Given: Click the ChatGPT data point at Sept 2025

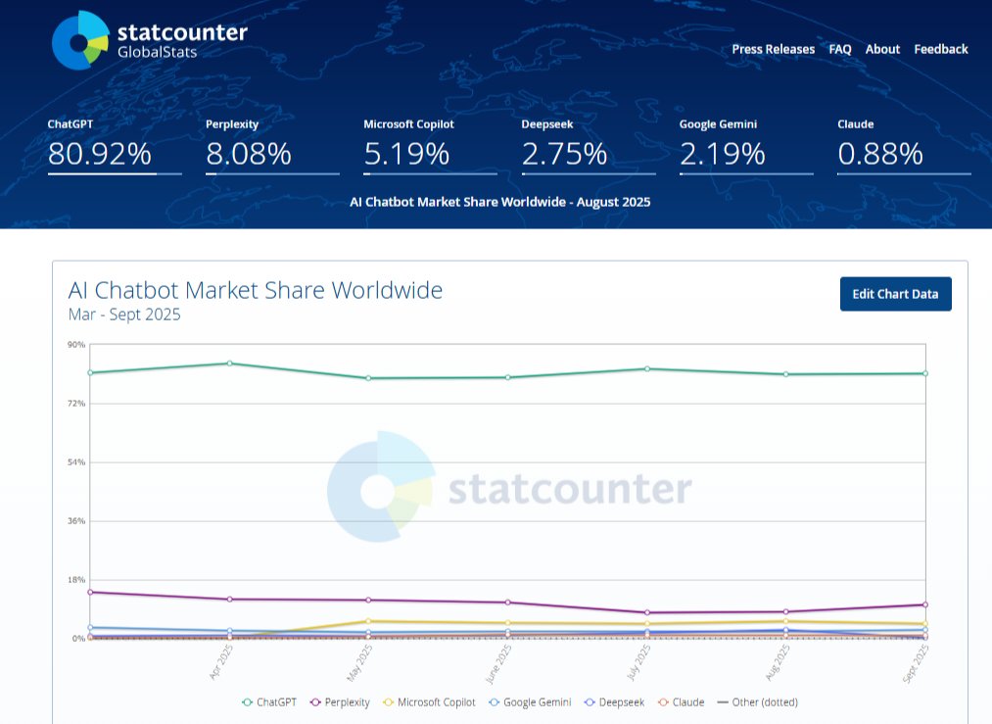Looking at the screenshot, I should point(924,373).
